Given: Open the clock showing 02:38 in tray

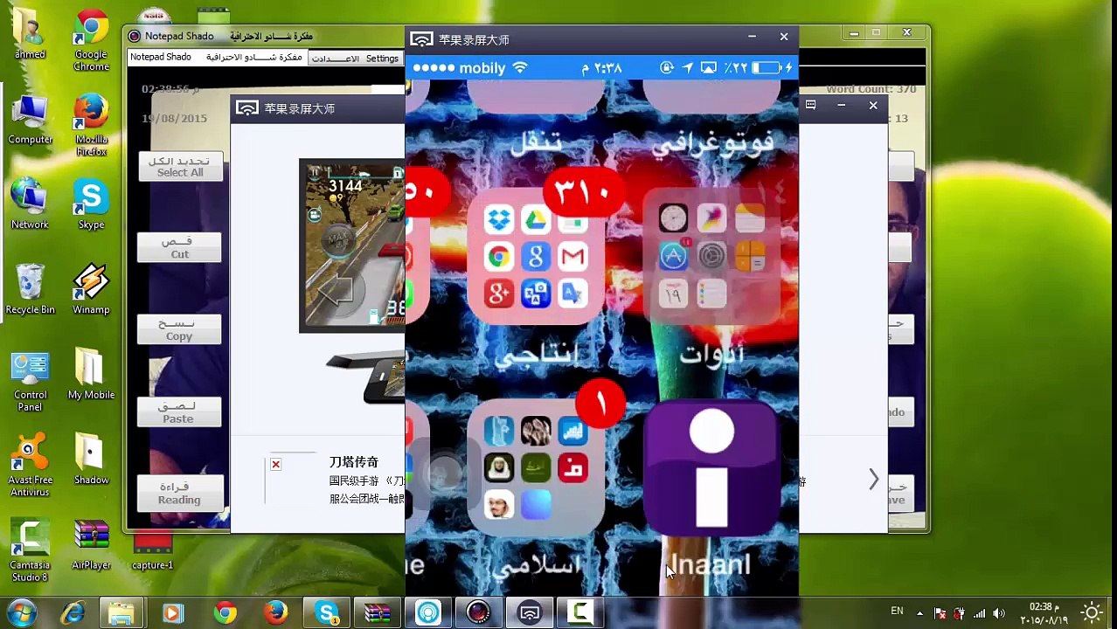Looking at the screenshot, I should point(1044,613).
